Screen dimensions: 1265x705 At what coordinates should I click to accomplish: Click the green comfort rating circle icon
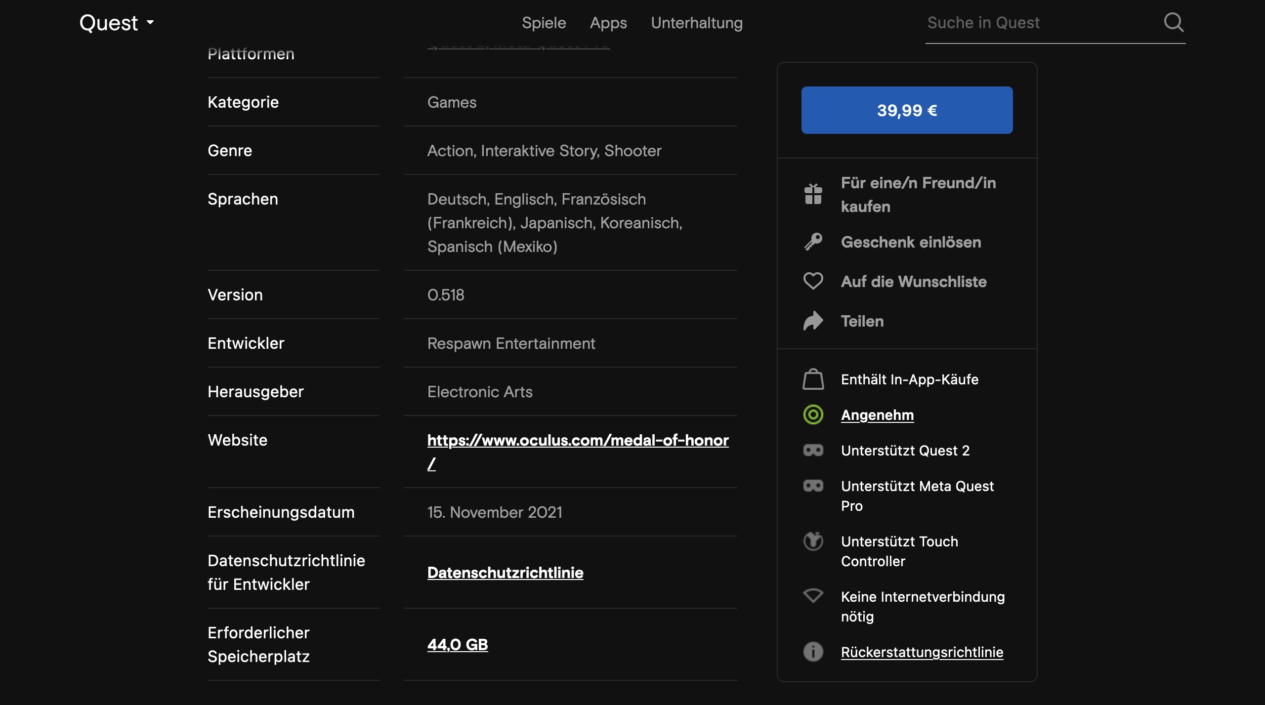pyautogui.click(x=813, y=415)
